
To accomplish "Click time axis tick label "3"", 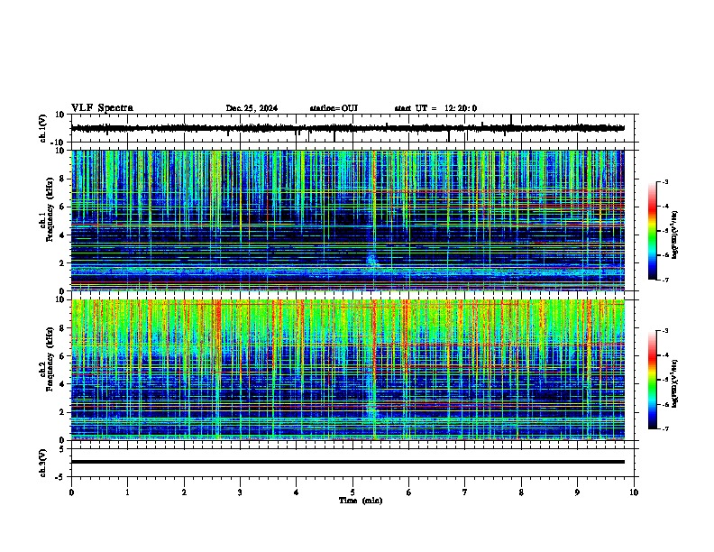I will 240,492.
